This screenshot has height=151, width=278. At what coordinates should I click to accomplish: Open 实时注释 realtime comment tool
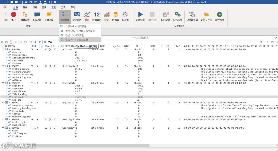click(49, 16)
